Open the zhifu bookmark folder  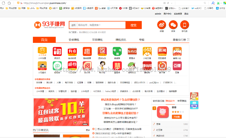pos(31,8)
